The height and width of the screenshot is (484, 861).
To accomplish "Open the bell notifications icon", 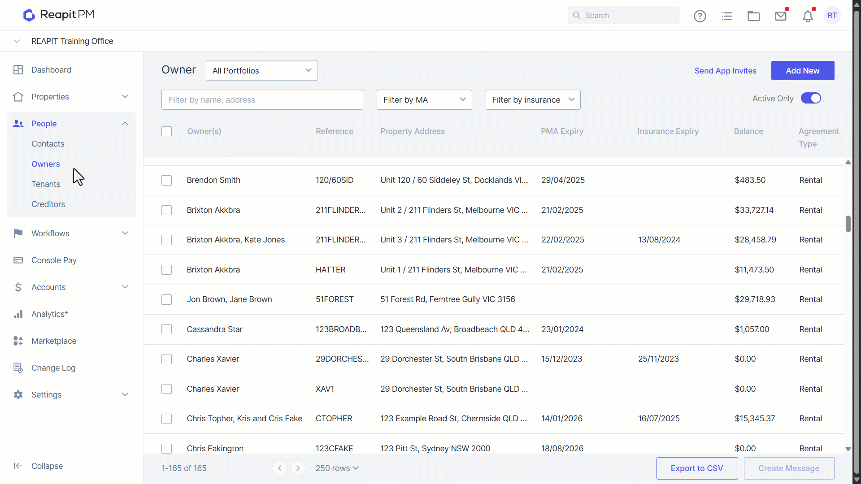I will pyautogui.click(x=808, y=16).
